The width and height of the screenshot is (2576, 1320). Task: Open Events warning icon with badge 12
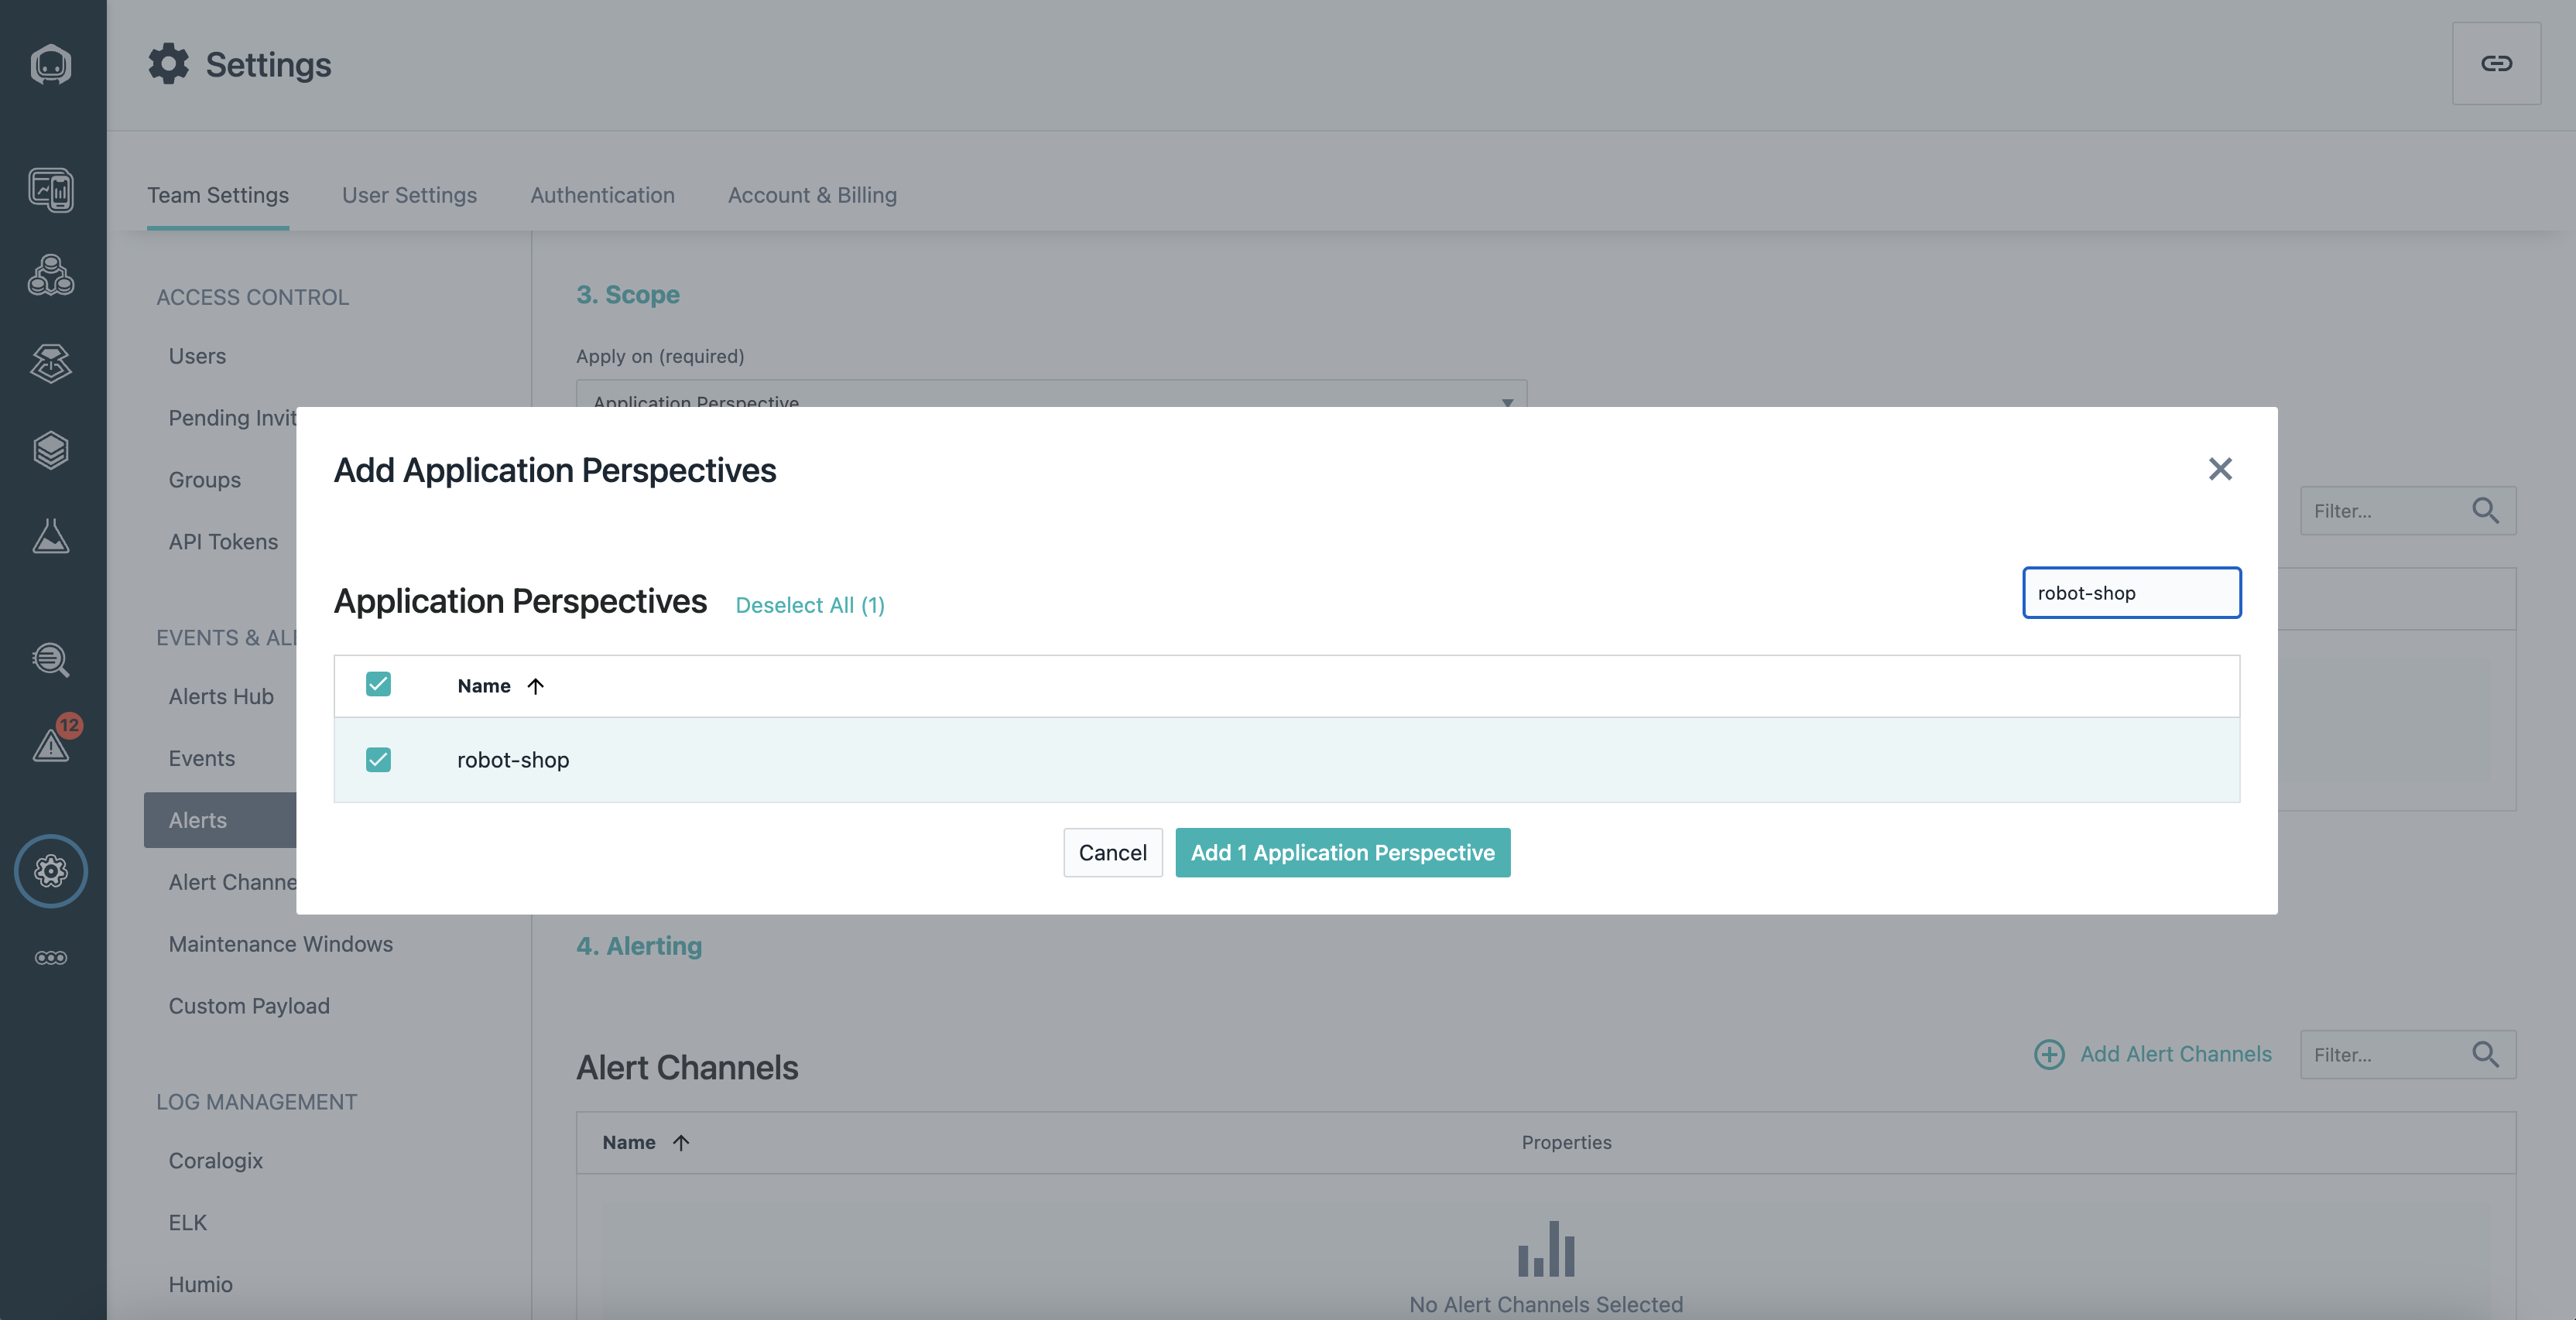pyautogui.click(x=51, y=744)
